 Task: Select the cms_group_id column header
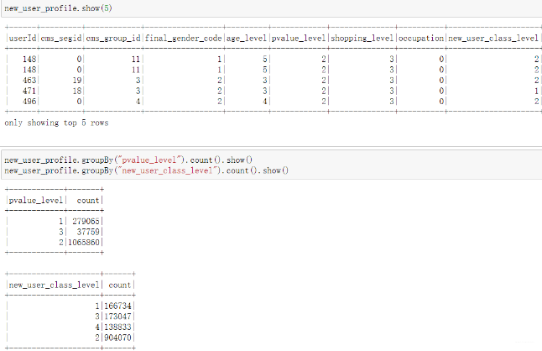point(113,38)
